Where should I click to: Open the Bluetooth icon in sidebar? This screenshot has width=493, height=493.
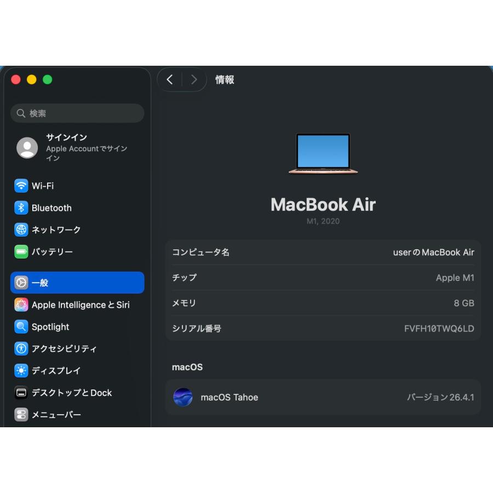click(21, 208)
